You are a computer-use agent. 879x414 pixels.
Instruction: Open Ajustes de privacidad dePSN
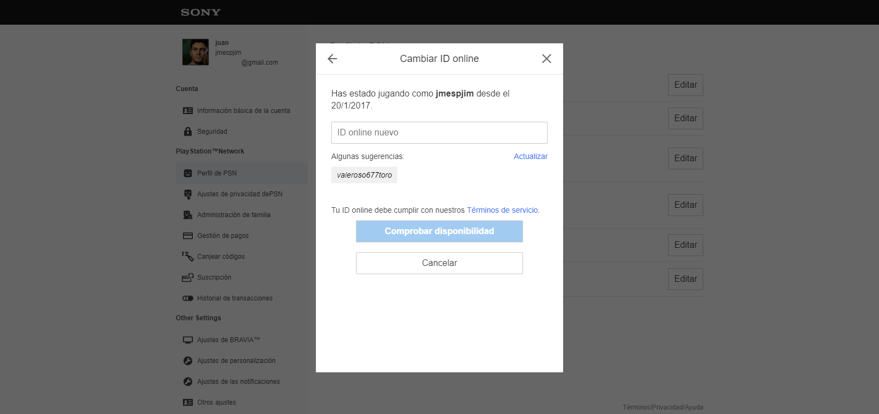click(240, 194)
